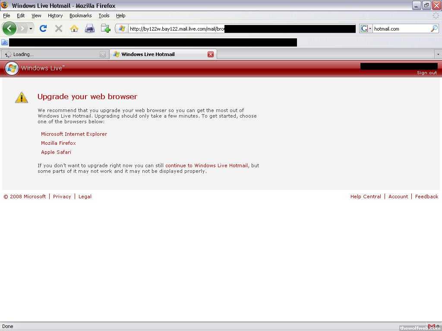442x331 pixels.
Task: Click the Stop loading X icon
Action: (58, 28)
